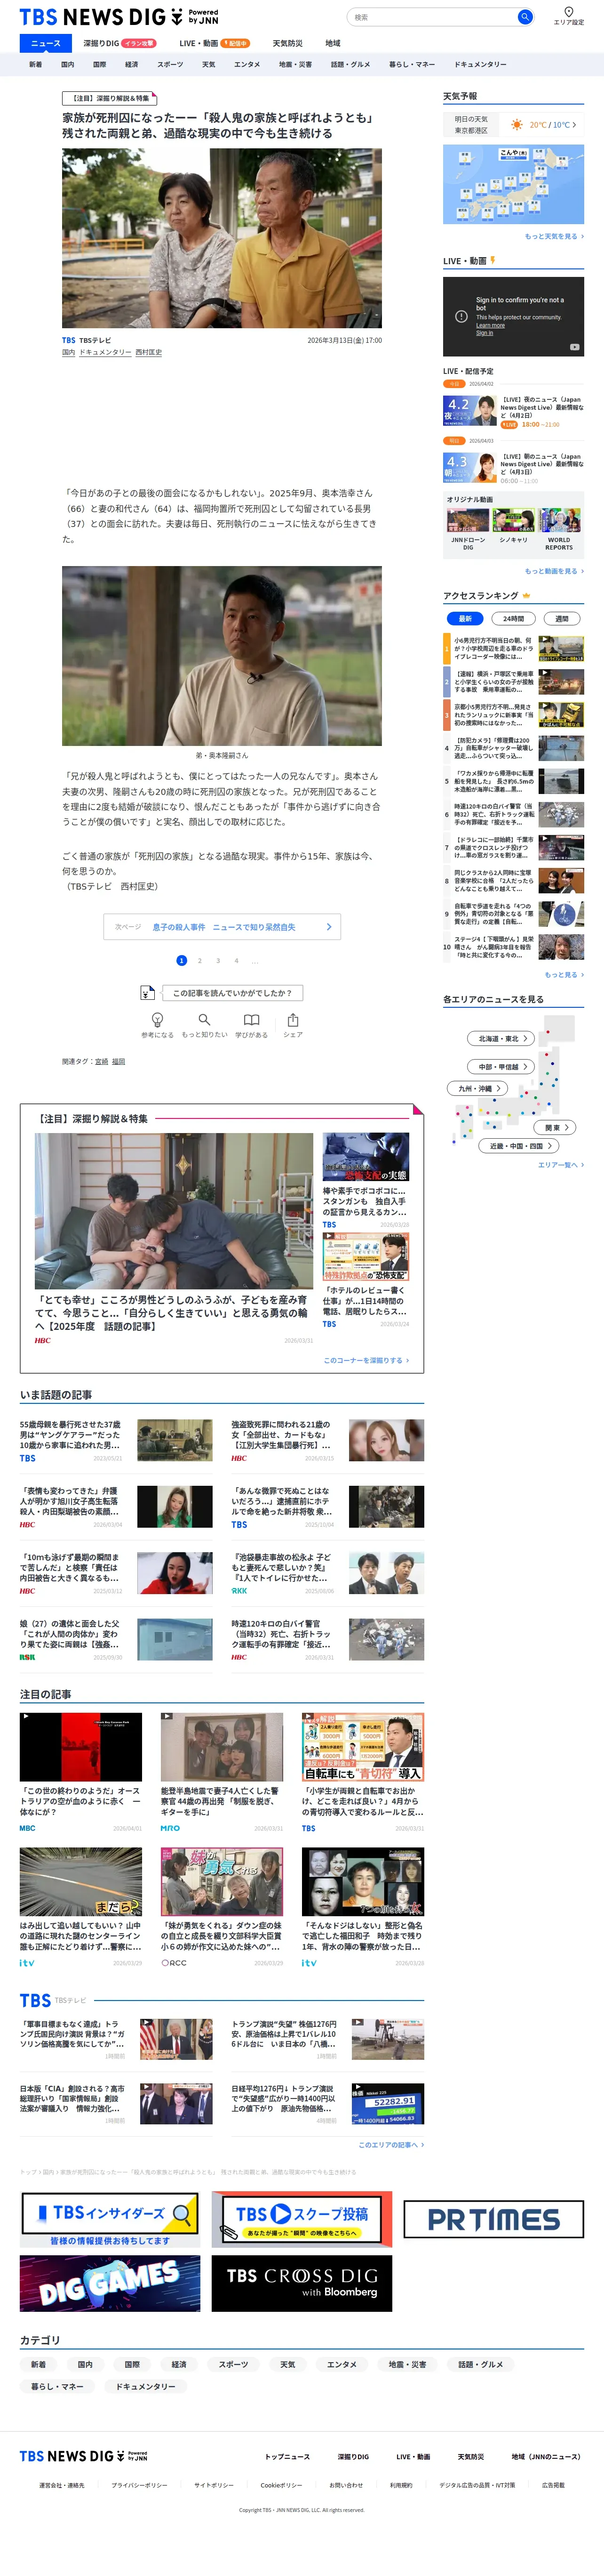Go to article page 2
The height and width of the screenshot is (2576, 604).
click(199, 960)
